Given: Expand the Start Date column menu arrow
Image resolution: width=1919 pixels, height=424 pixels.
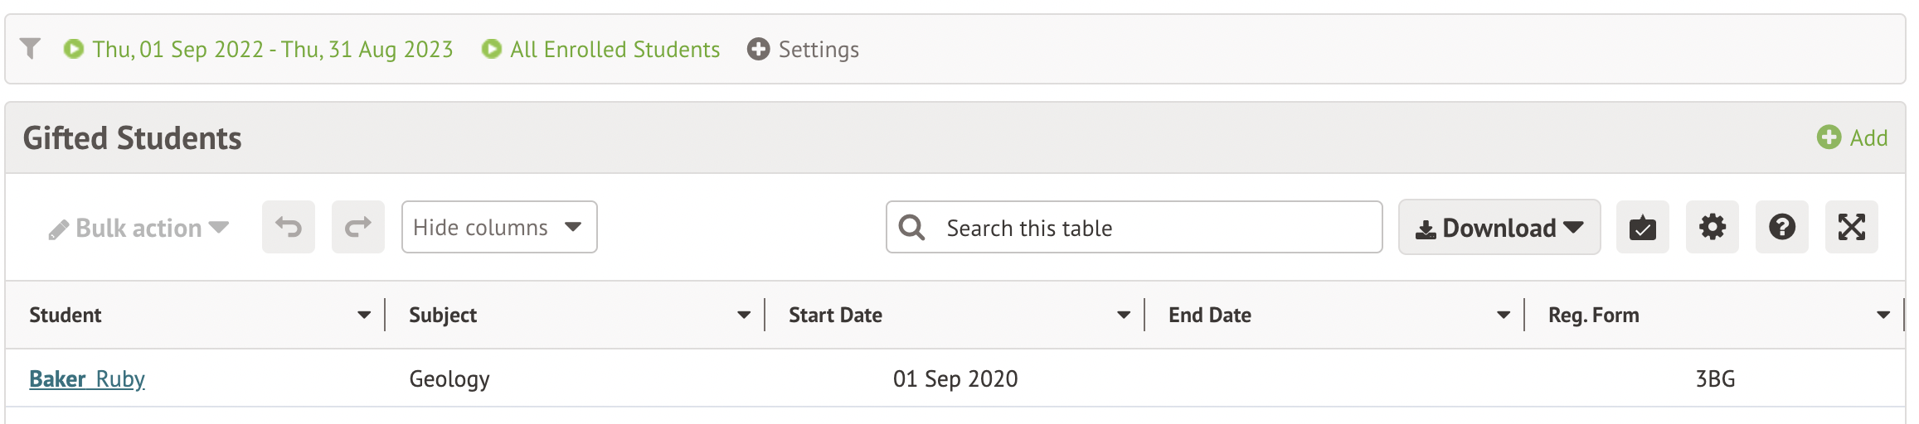Looking at the screenshot, I should [1124, 316].
